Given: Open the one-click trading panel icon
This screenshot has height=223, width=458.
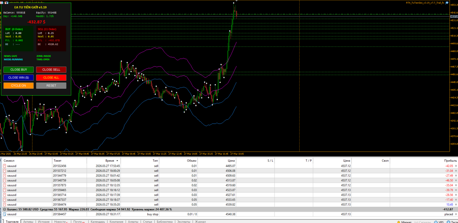Looking at the screenshot, I should (6, 2).
